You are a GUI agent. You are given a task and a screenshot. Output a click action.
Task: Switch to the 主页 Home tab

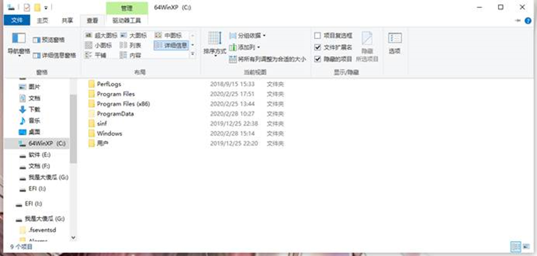point(42,20)
